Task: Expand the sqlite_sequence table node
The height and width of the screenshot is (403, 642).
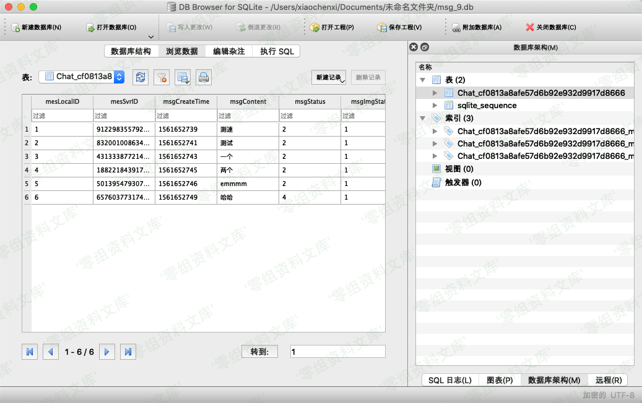Action: (435, 106)
